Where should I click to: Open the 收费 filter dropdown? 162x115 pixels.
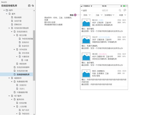point(123,15)
